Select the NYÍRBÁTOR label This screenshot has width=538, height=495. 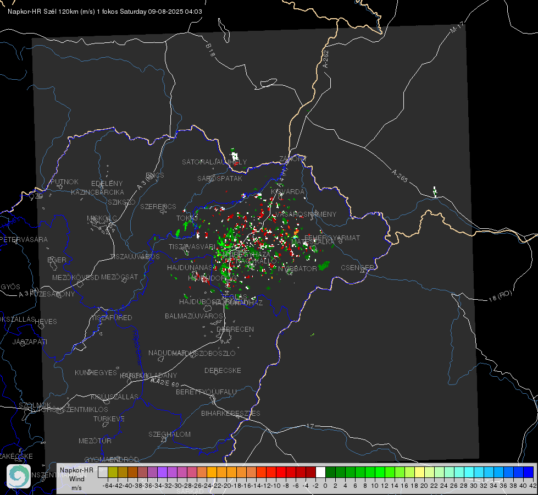[x=297, y=268]
